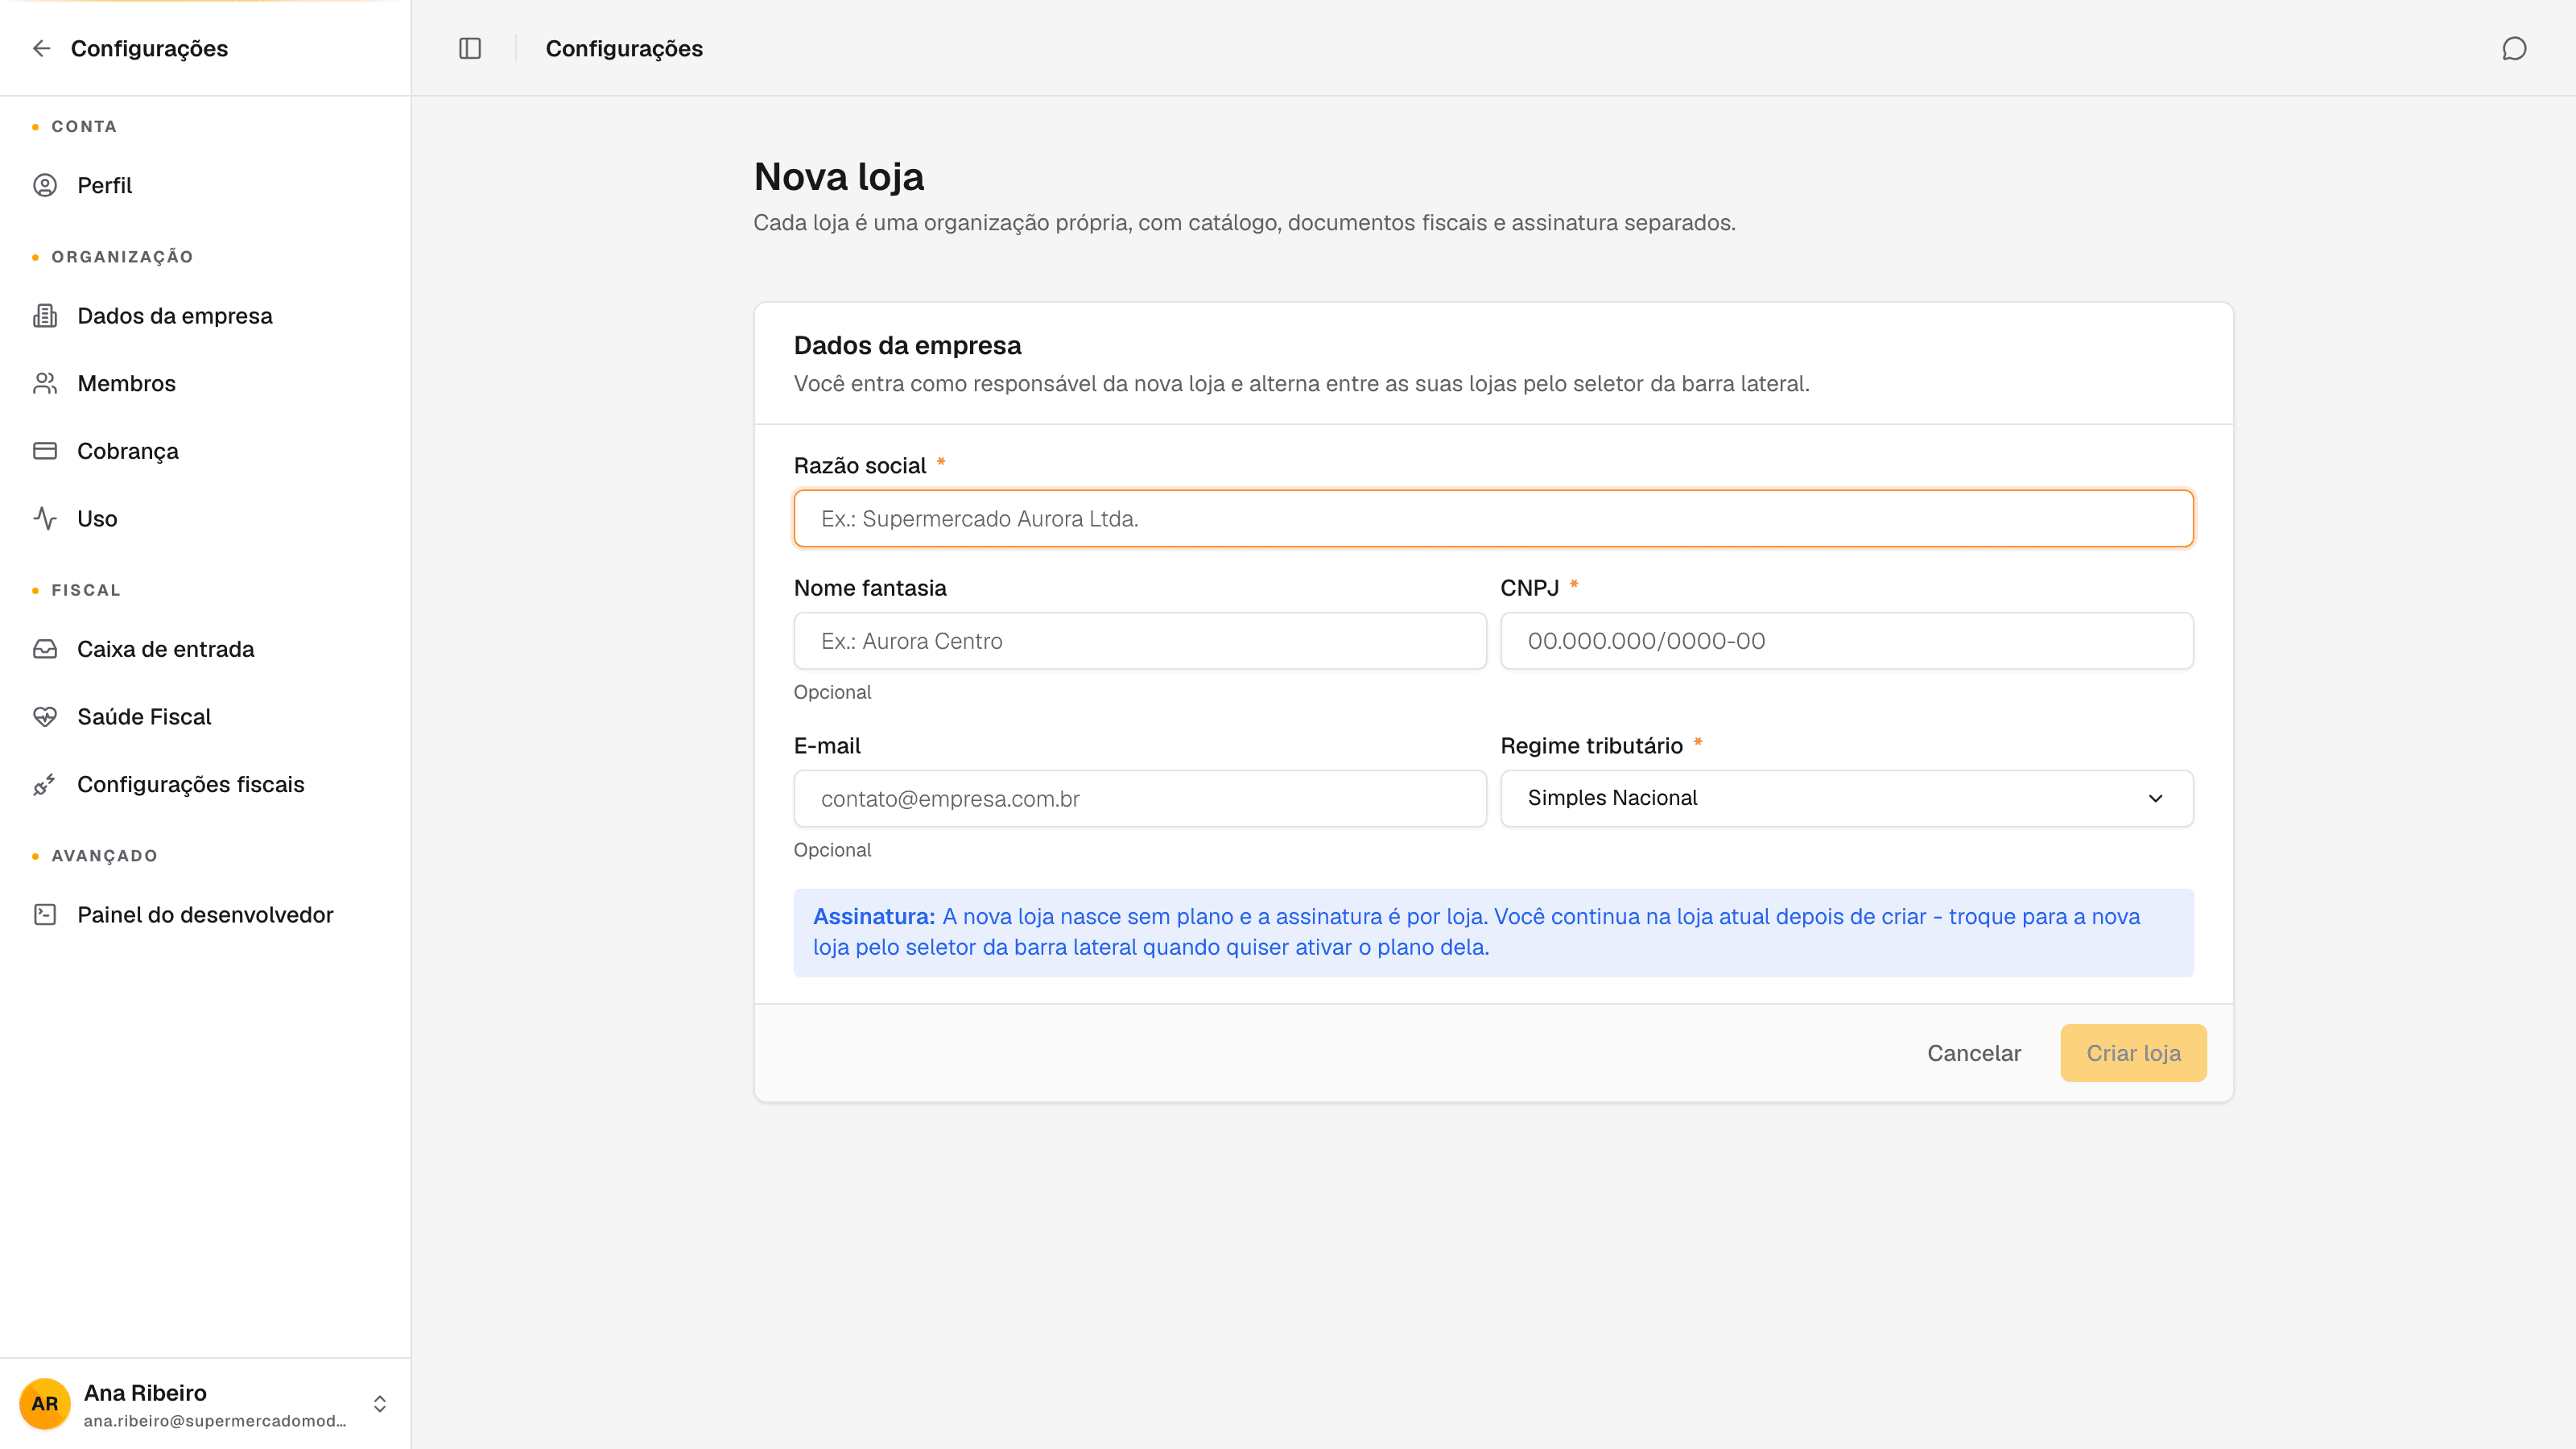
Task: Click the Uso activity icon
Action: (45, 518)
